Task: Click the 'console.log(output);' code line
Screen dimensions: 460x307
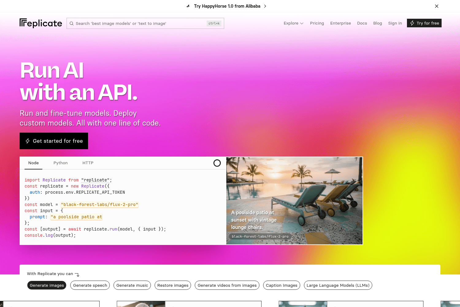Action: (x=50, y=235)
